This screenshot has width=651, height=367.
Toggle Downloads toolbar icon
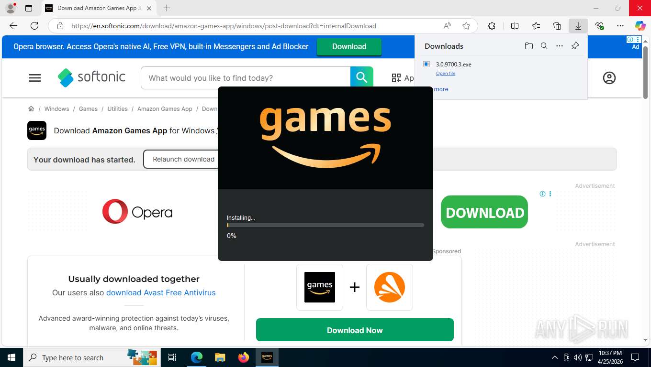pos(578,26)
